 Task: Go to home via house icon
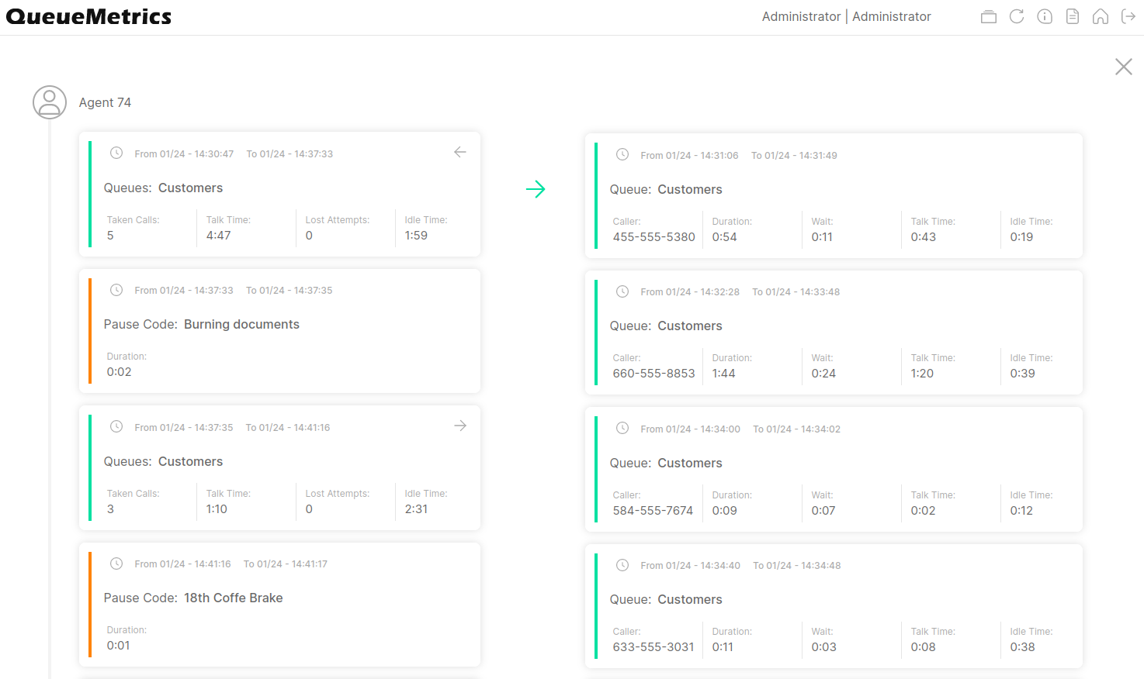pyautogui.click(x=1101, y=17)
